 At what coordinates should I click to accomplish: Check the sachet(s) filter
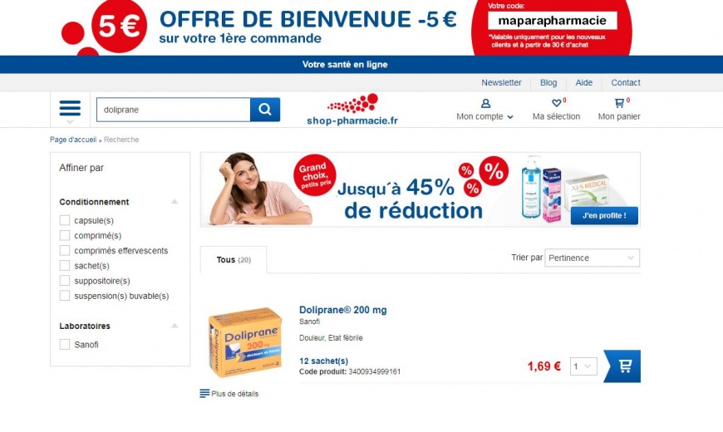(65, 266)
